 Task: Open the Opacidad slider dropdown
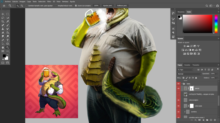[x=217, y=74]
